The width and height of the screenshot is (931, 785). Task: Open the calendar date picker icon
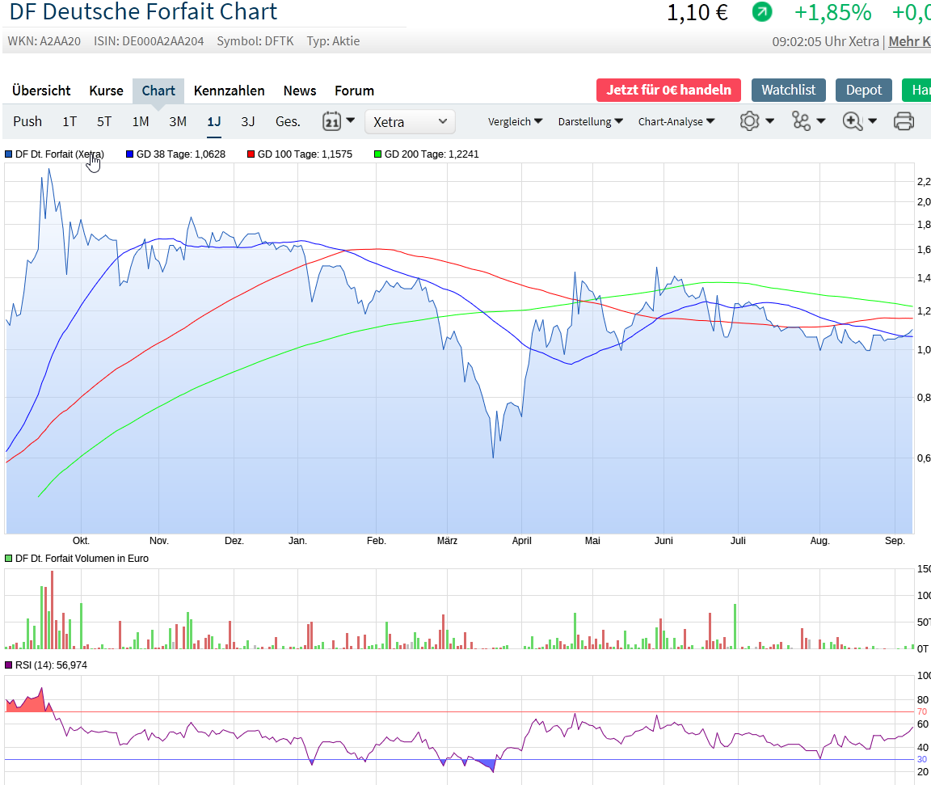tap(331, 121)
